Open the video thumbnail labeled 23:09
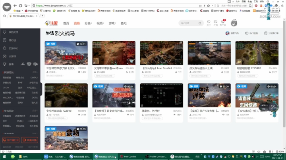The image size is (286, 160). pos(209,95)
